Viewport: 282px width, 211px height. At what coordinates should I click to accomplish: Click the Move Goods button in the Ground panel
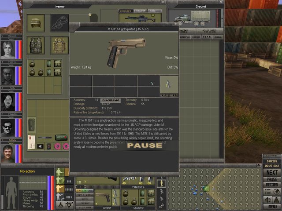[x=187, y=31]
